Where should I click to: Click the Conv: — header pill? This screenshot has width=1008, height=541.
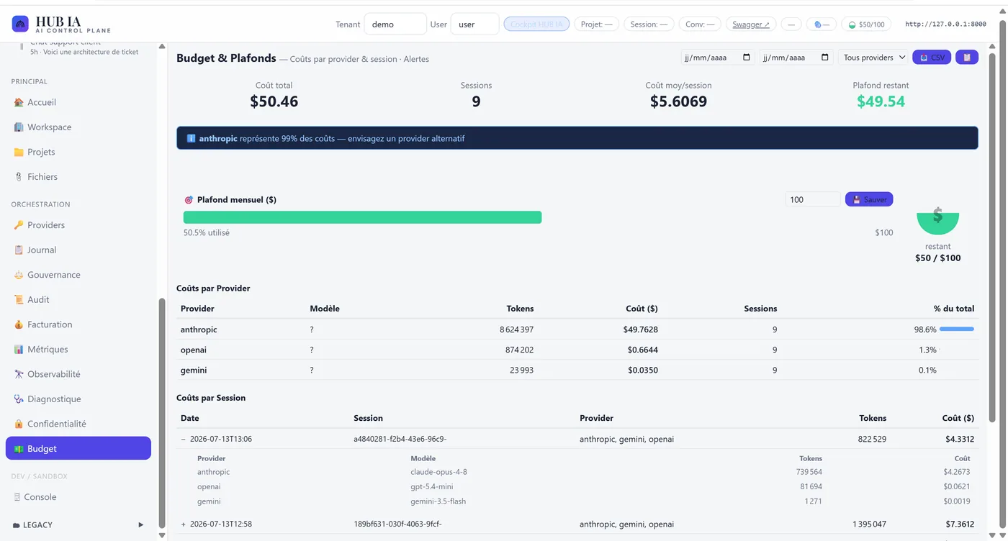coord(700,24)
